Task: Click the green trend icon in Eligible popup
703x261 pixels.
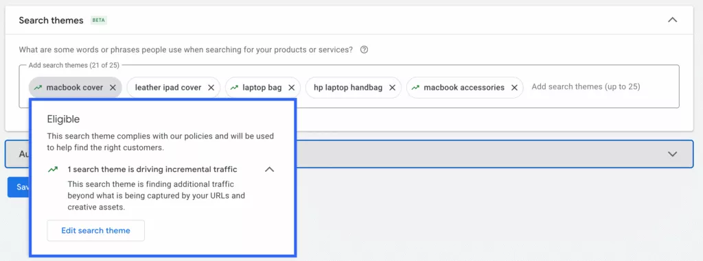Action: 54,169
